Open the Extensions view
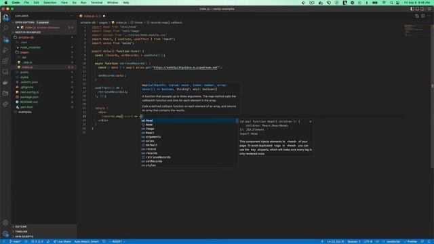434x244 pixels. [x=5, y=61]
